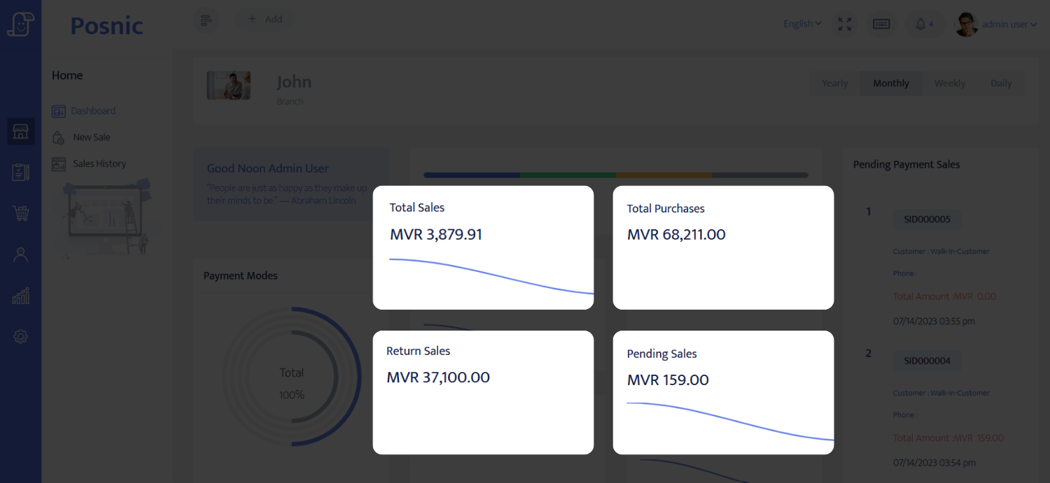Viewport: 1050px width, 483px height.
Task: Open the reports bar chart sidebar icon
Action: (x=21, y=296)
